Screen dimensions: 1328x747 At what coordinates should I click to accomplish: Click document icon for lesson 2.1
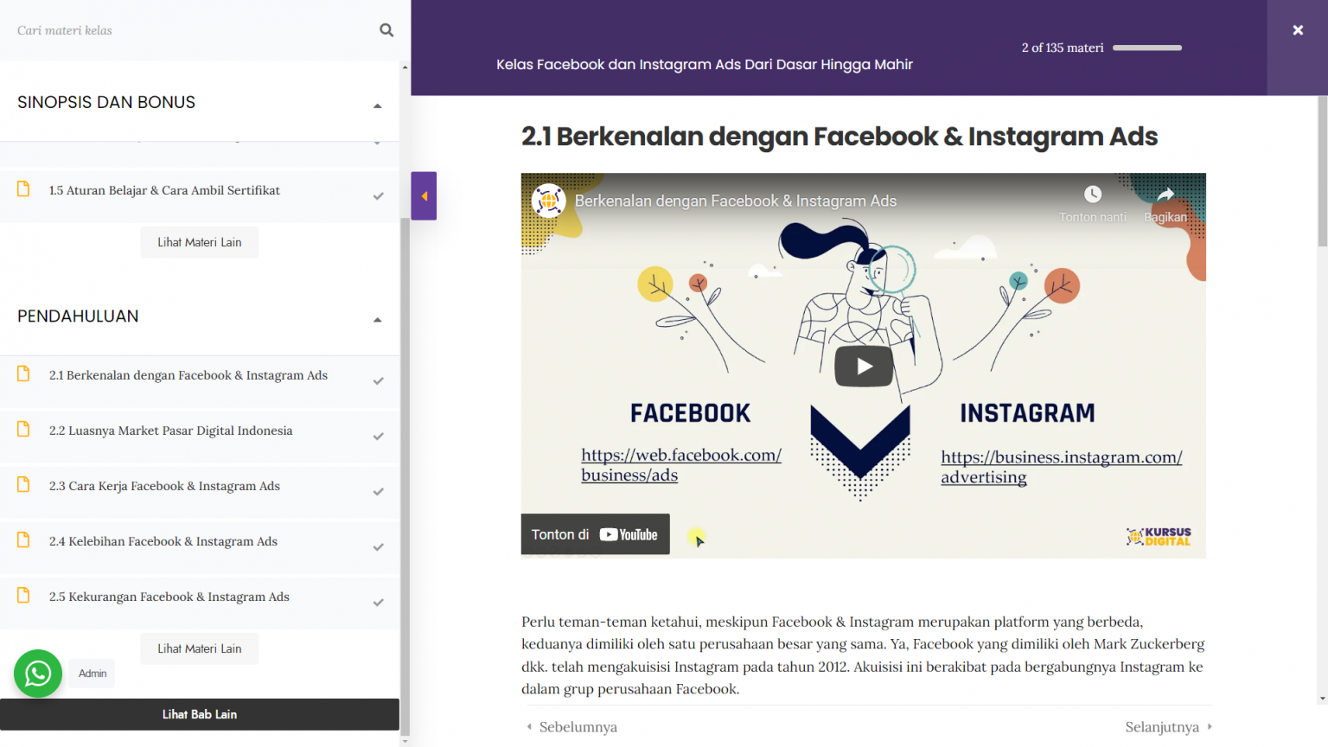click(23, 373)
